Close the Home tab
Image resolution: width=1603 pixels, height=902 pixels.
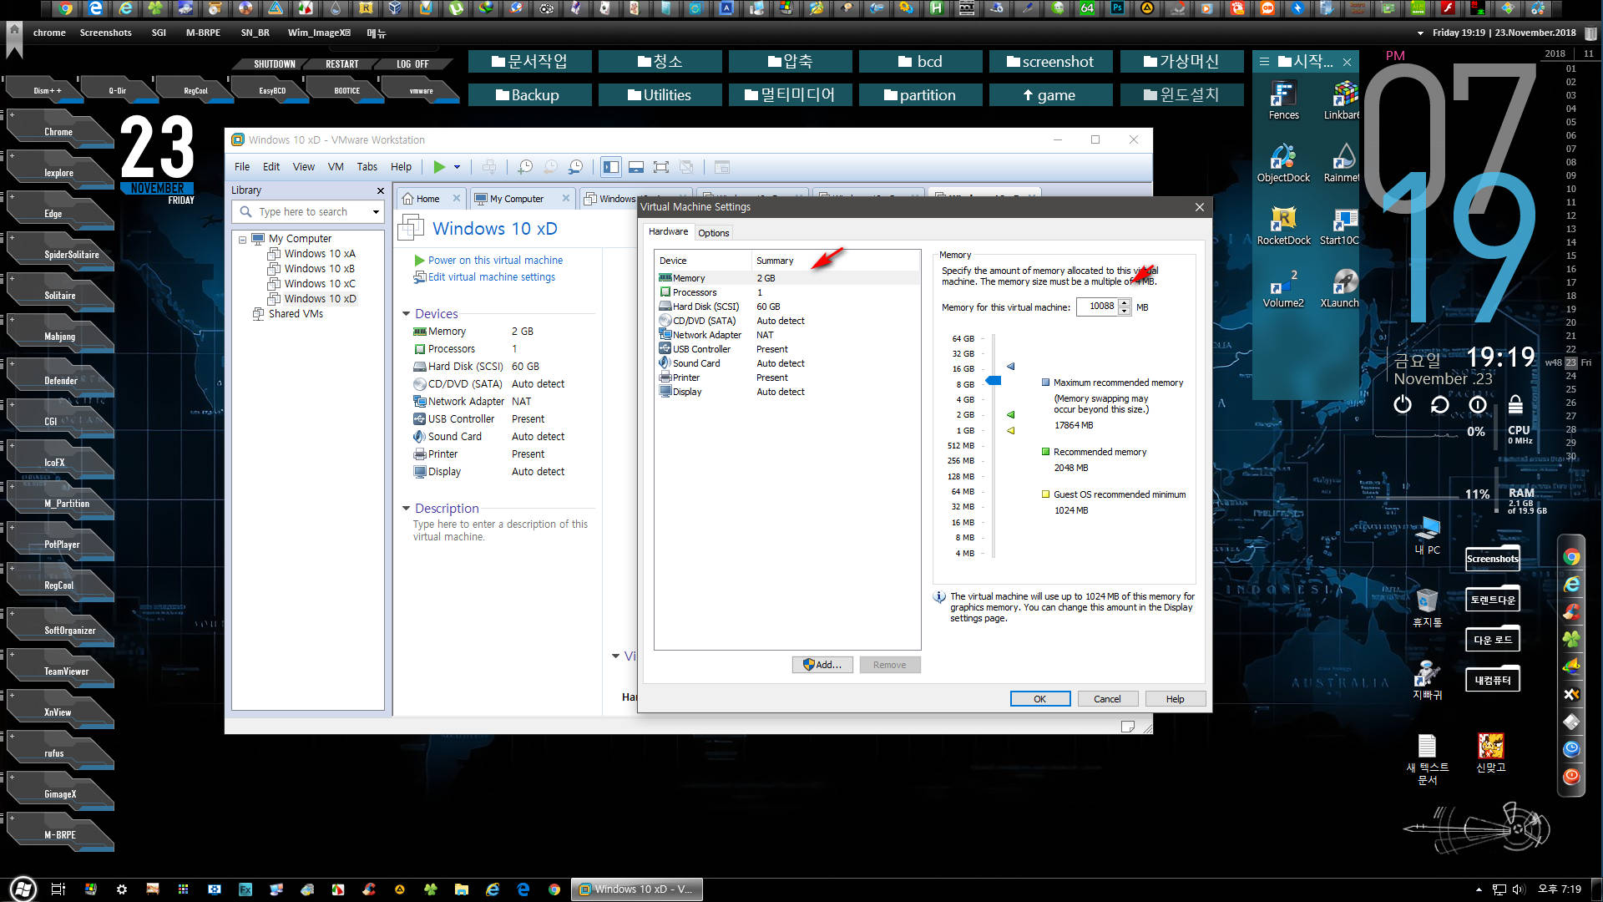456,199
